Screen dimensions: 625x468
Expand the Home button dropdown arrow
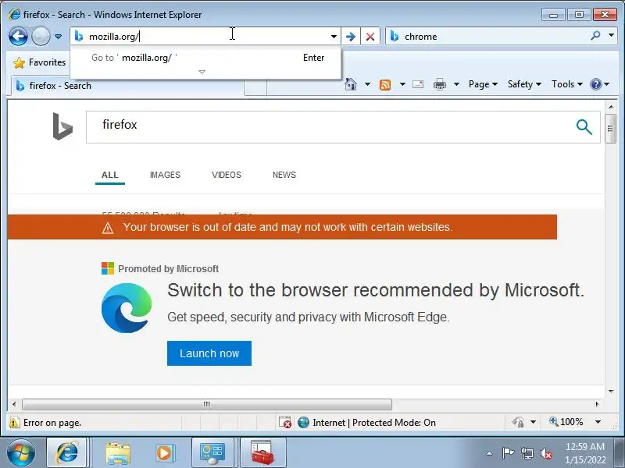coord(367,84)
